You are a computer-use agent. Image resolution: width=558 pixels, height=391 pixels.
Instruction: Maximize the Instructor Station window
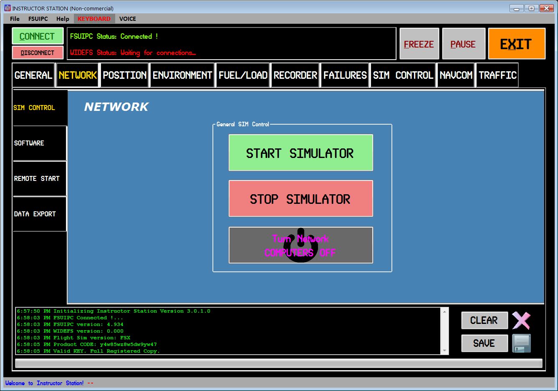(x=531, y=8)
